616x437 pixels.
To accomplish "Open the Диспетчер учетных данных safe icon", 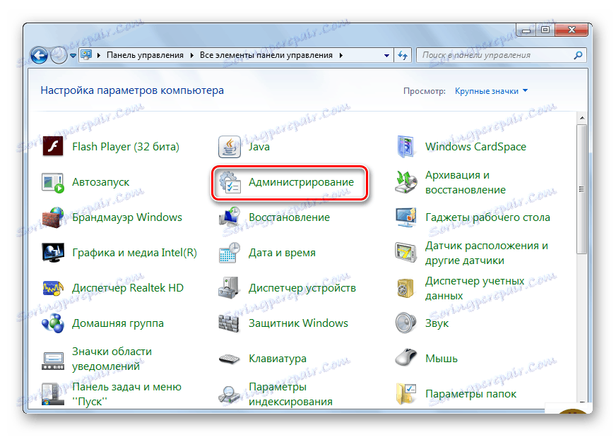I will click(x=405, y=288).
